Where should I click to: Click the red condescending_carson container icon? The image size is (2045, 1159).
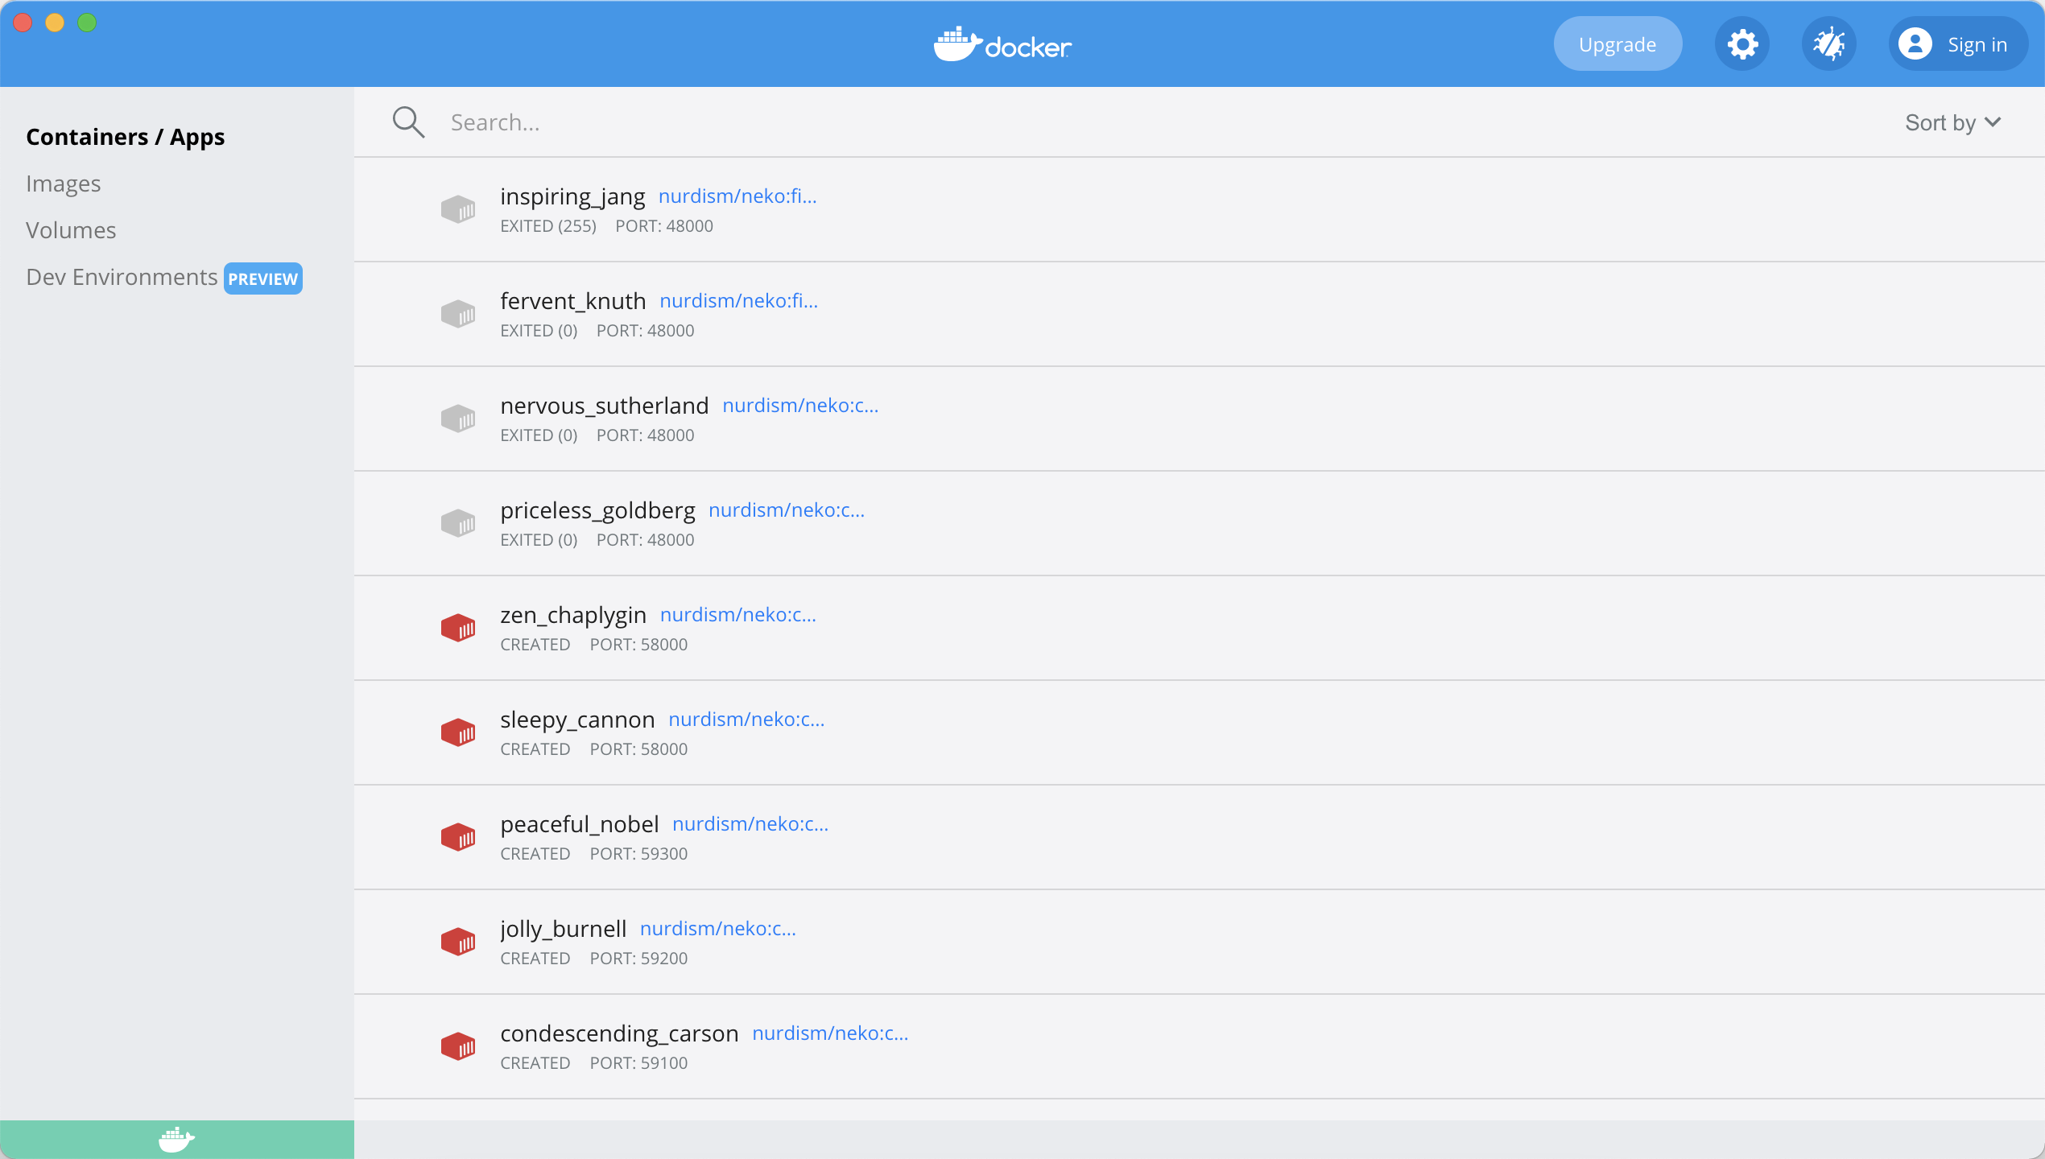[x=458, y=1047]
